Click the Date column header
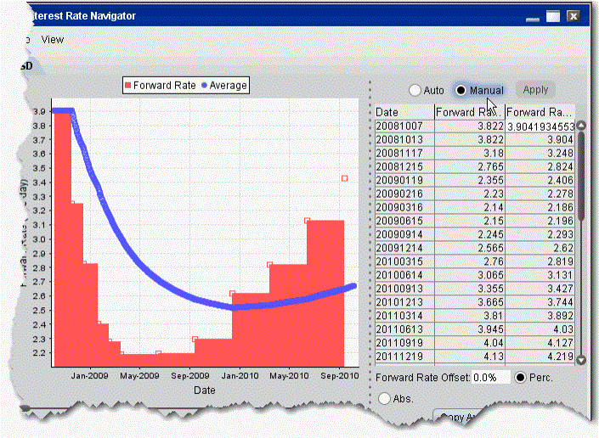 404,112
